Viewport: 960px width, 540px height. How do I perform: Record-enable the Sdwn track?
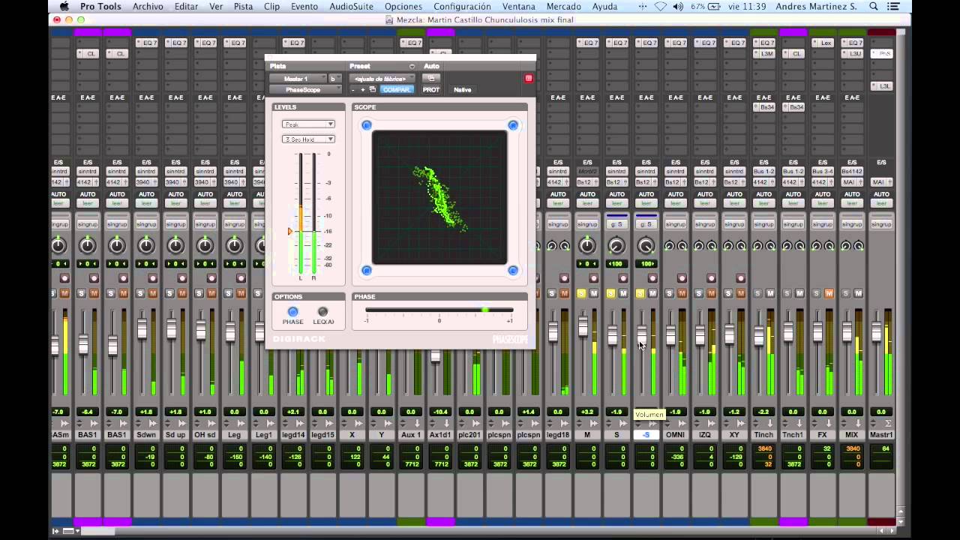pyautogui.click(x=153, y=278)
